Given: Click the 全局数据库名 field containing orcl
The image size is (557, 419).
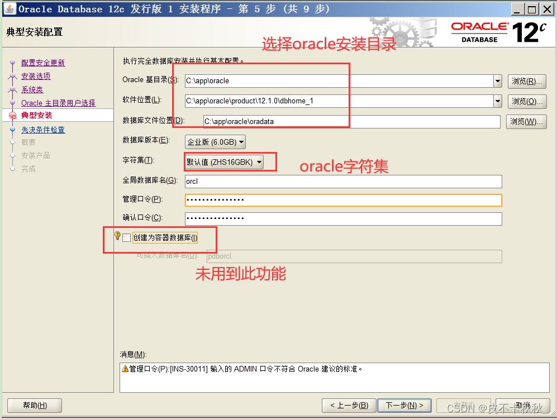Looking at the screenshot, I should pyautogui.click(x=344, y=182).
